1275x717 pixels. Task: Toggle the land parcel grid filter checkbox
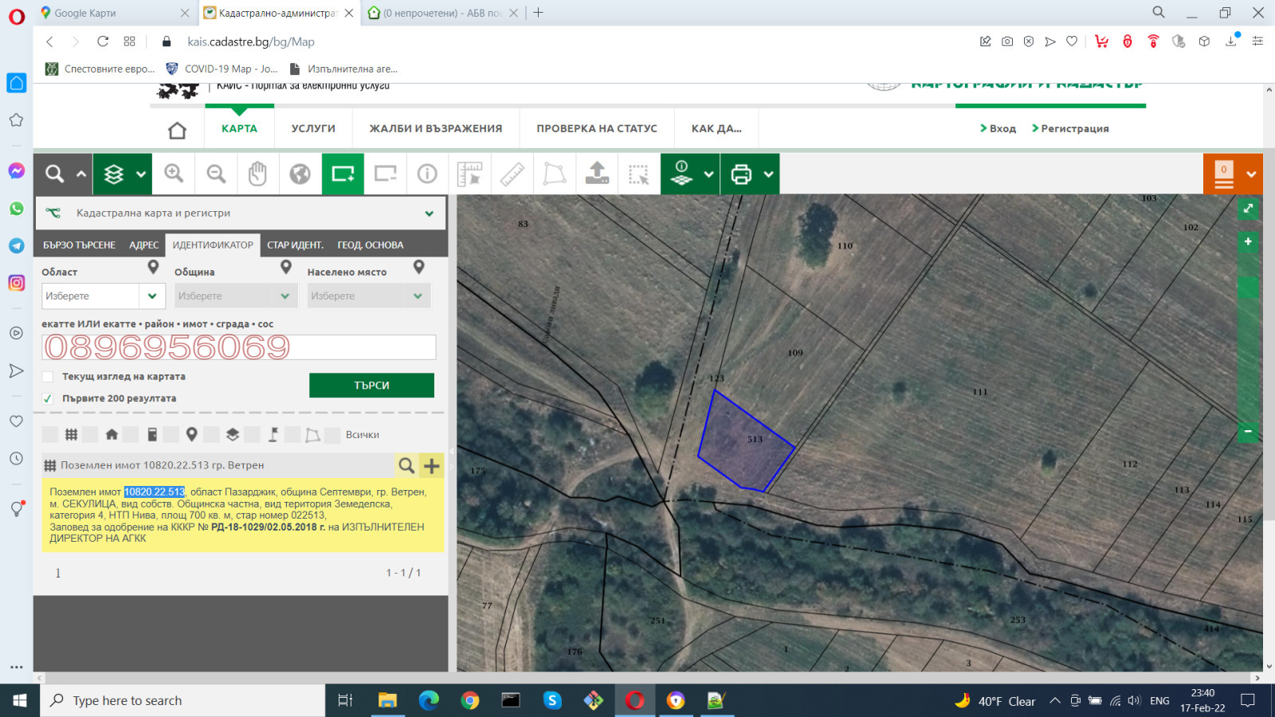[49, 435]
